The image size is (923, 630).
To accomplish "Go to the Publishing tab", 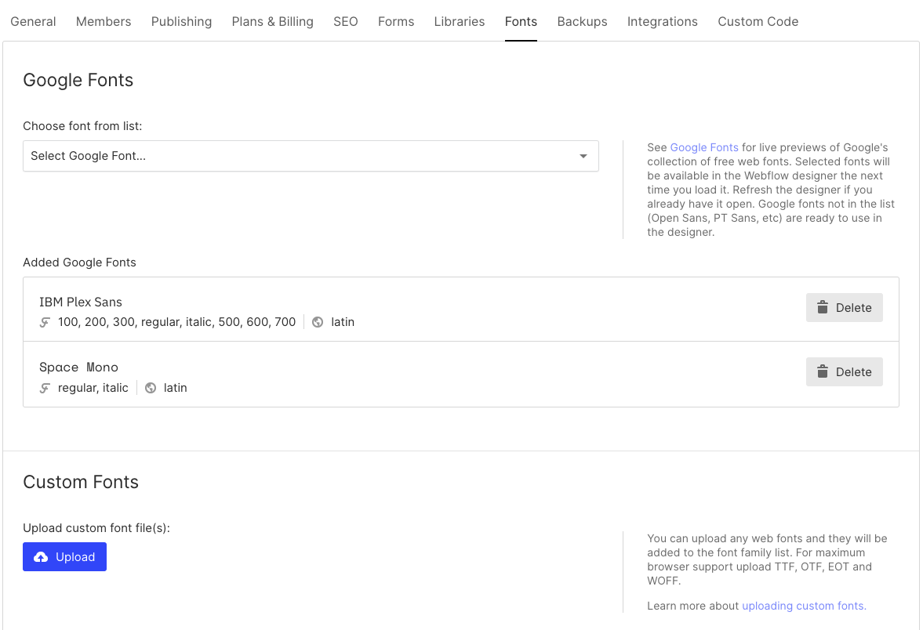I will click(181, 22).
